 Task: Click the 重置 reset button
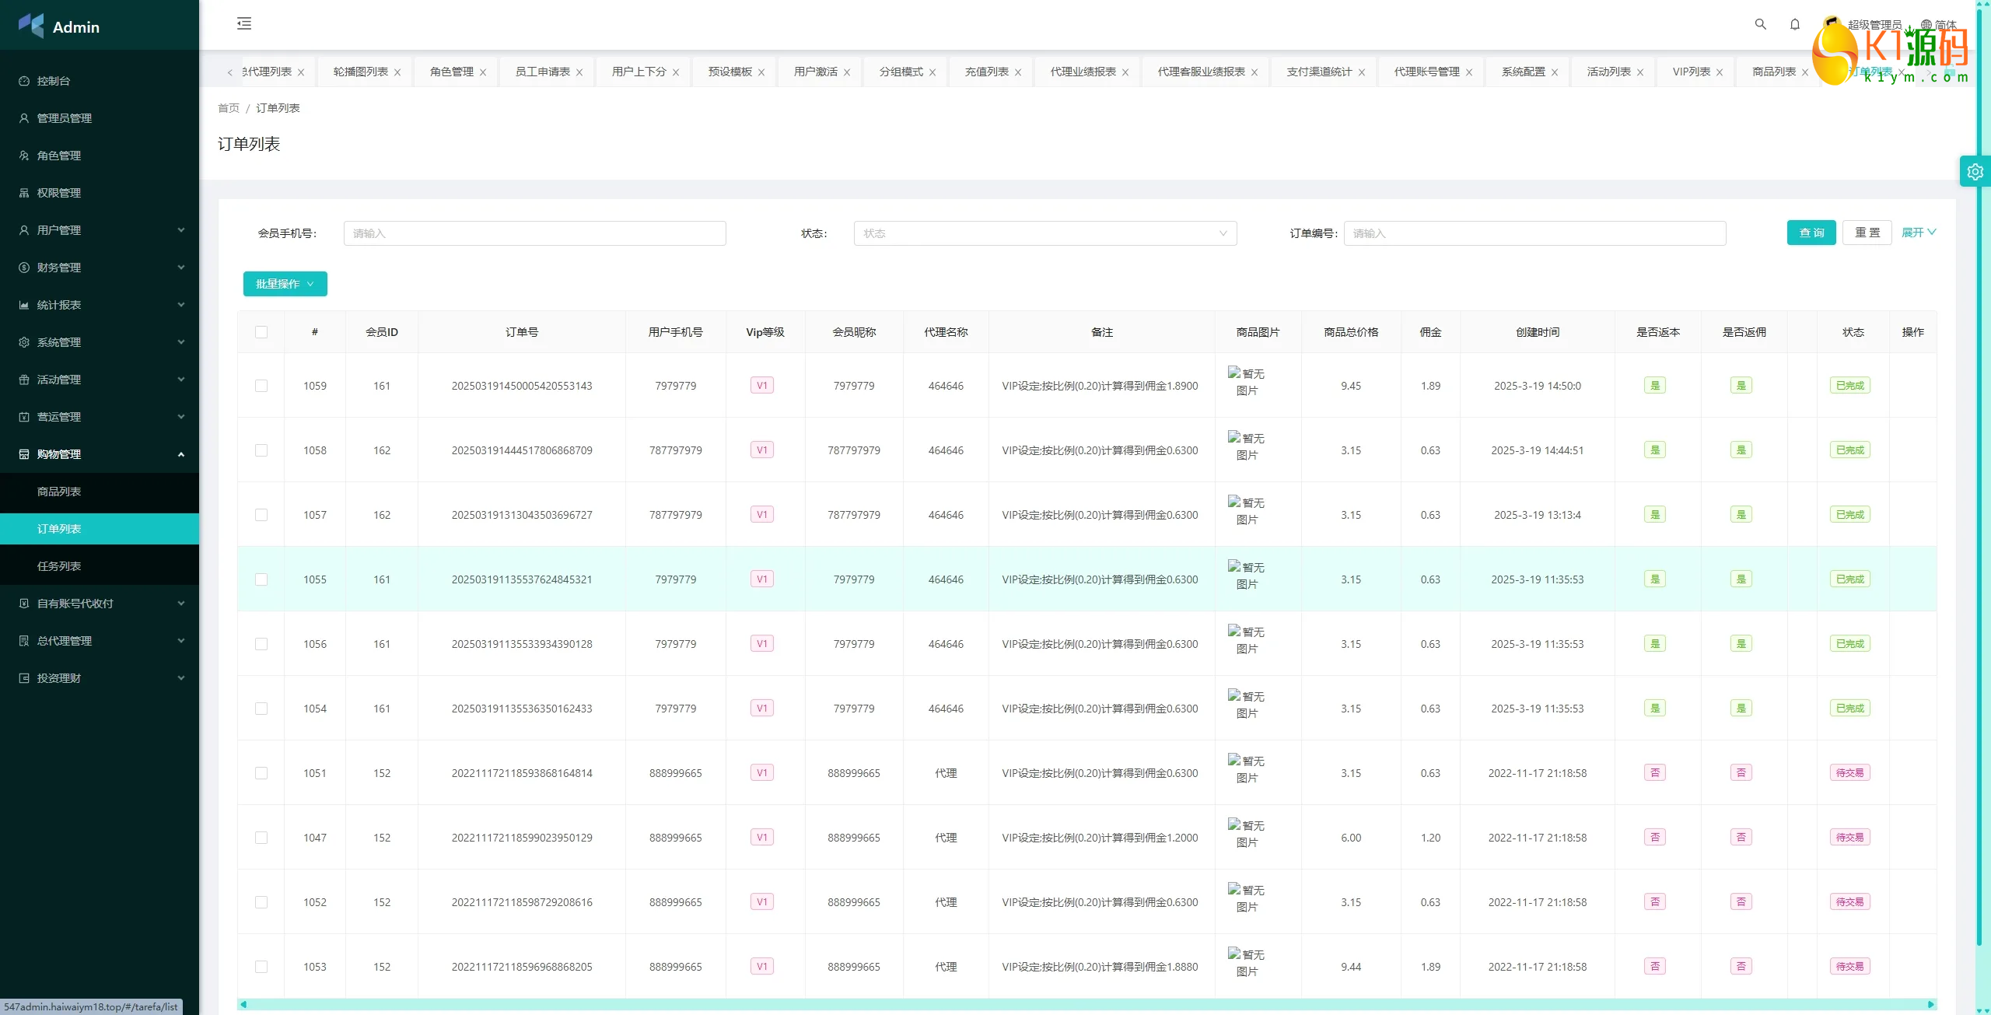[1867, 233]
